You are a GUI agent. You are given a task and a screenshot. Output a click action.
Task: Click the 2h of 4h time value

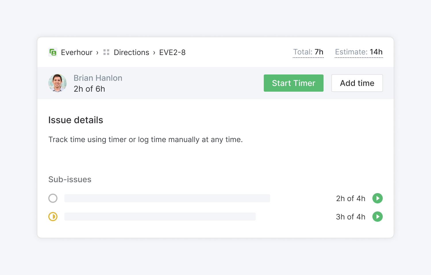coord(351,199)
